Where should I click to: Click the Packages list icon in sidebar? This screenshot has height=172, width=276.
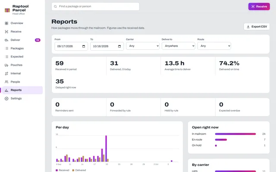coord(6,48)
